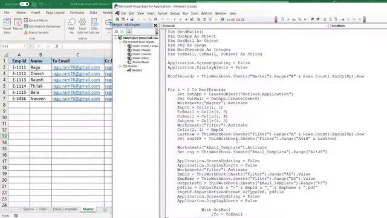Screen dimensions: 387x218
Task: Open the VBA Debug menu
Action: [175, 13]
